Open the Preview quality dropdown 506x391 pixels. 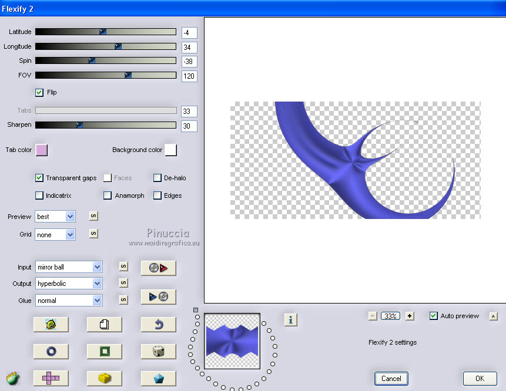(55, 217)
